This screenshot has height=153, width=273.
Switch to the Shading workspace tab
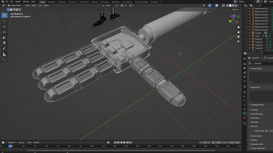tap(95, 2)
